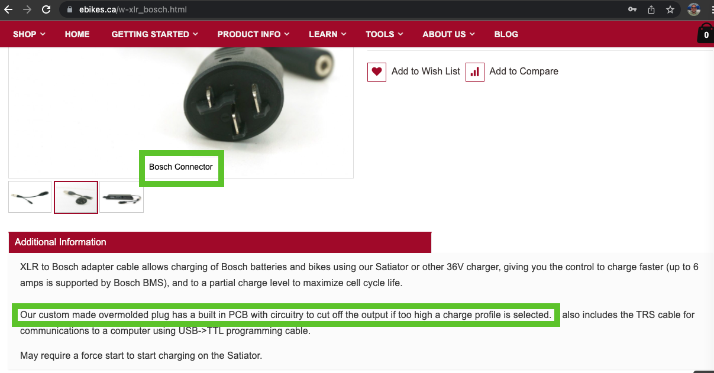714x373 pixels.
Task: Expand the SHOP dropdown menu
Action: click(30, 34)
